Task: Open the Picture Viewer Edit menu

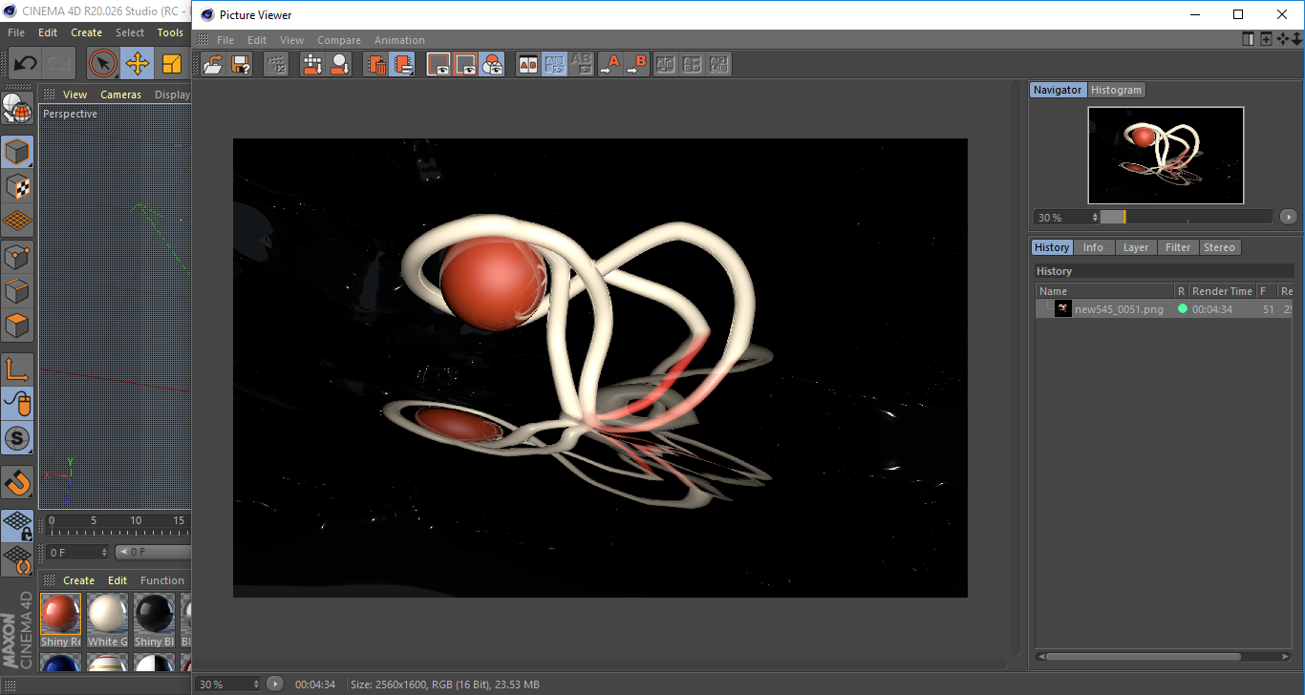Action: (x=257, y=40)
